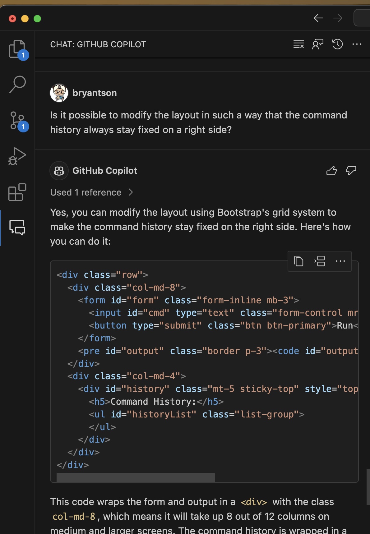Mark Copilot response as helpful (thumbs up)
This screenshot has height=534, width=370.
click(332, 171)
